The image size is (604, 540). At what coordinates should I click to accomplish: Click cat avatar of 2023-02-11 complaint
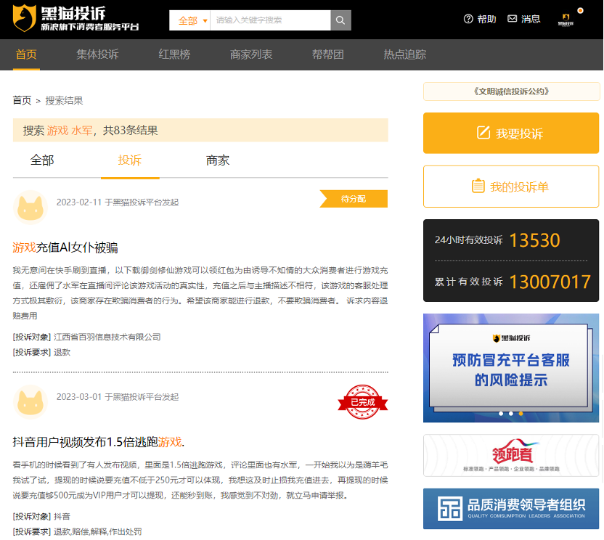tap(30, 208)
